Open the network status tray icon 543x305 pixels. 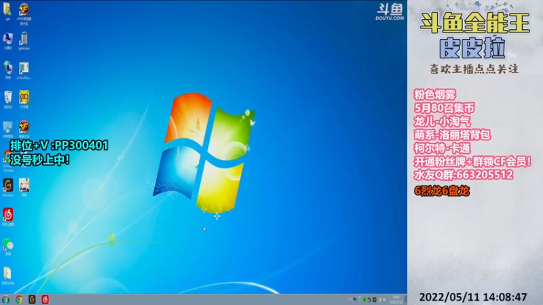point(379,300)
